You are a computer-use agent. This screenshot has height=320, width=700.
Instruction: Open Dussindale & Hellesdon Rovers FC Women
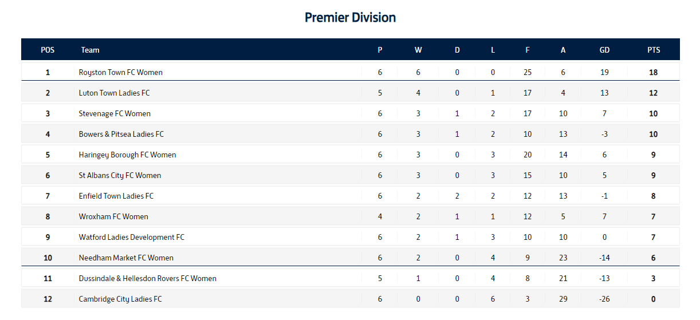tap(147, 279)
